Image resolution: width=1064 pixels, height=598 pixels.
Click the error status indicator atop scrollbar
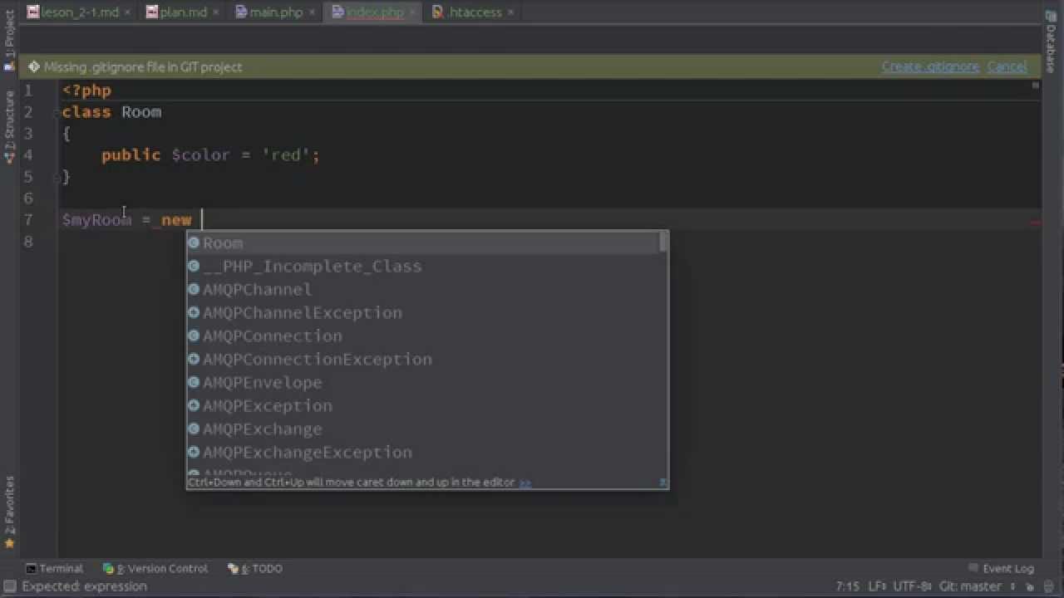point(1036,85)
